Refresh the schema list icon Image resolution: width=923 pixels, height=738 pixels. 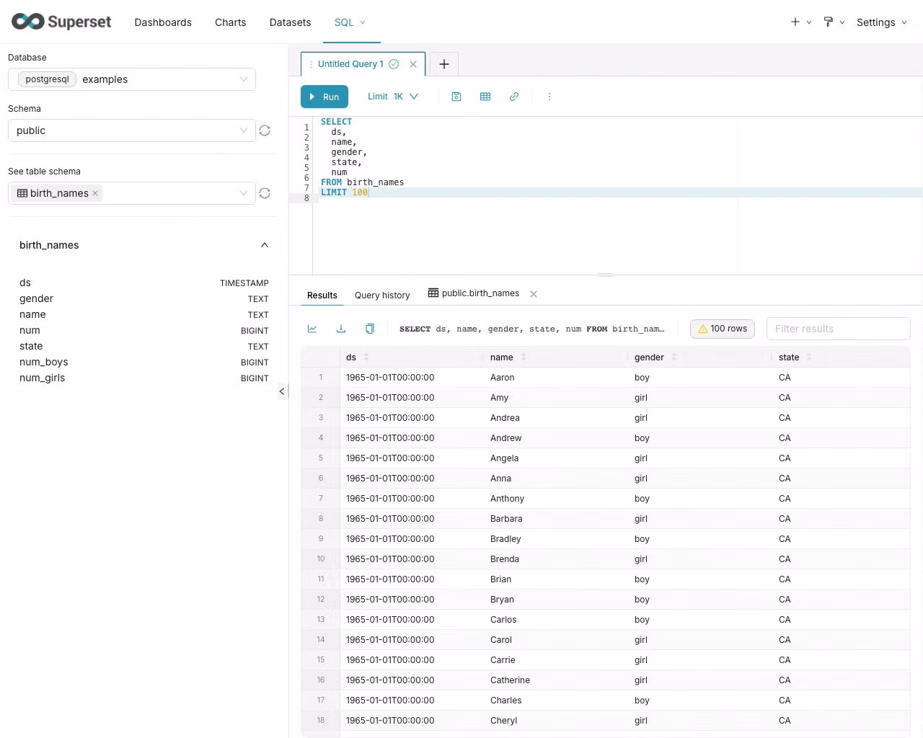coord(265,130)
